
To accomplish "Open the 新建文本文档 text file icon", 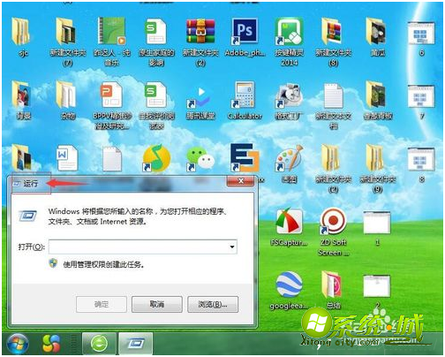I will coord(333,95).
